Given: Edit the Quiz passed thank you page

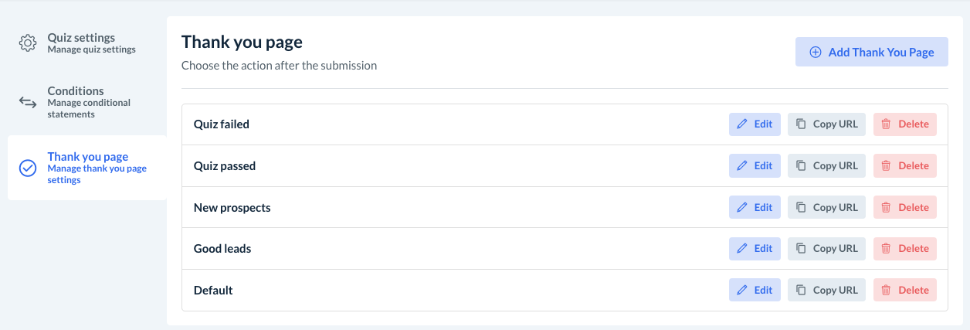Looking at the screenshot, I should [x=755, y=165].
